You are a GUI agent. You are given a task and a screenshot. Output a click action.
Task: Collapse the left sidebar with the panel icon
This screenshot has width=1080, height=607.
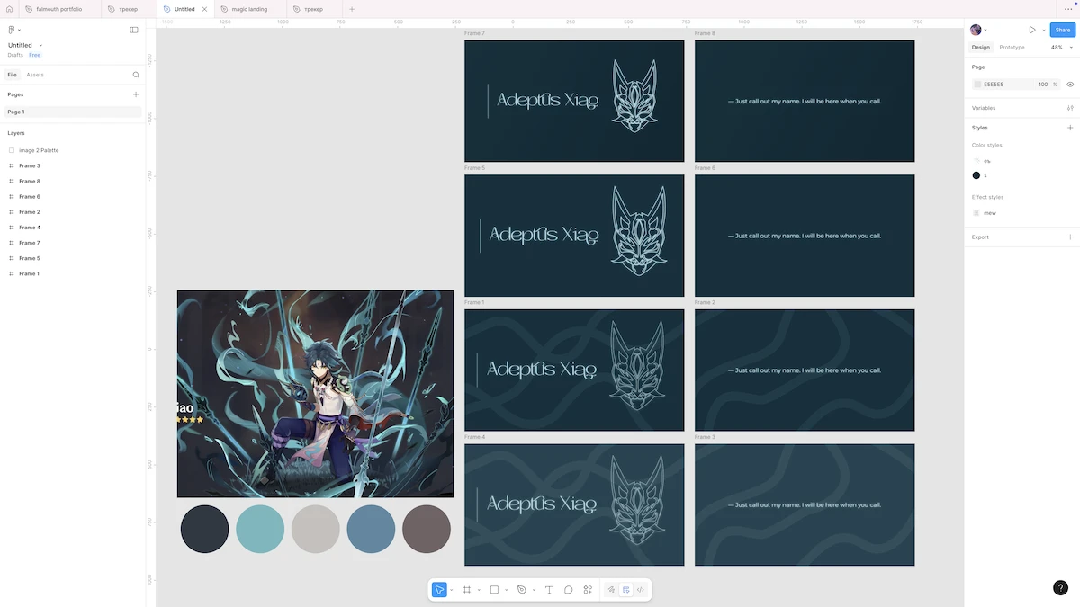134,30
